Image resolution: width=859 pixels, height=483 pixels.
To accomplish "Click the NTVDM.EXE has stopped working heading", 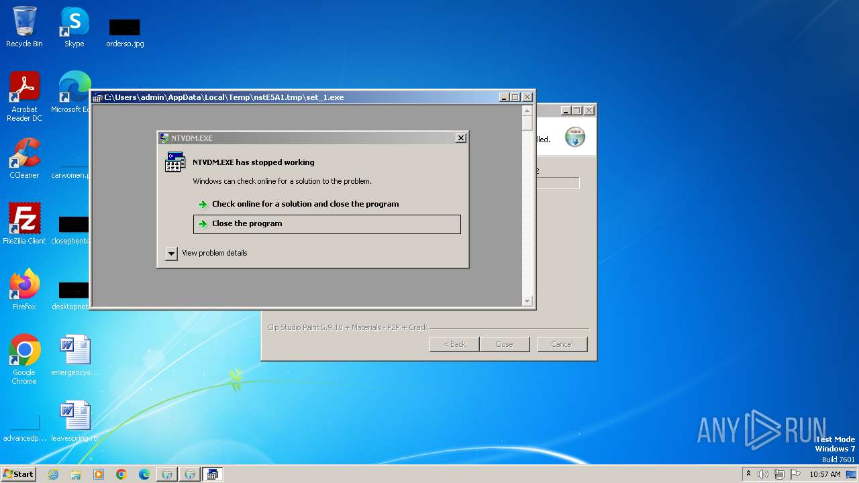I will click(x=254, y=162).
